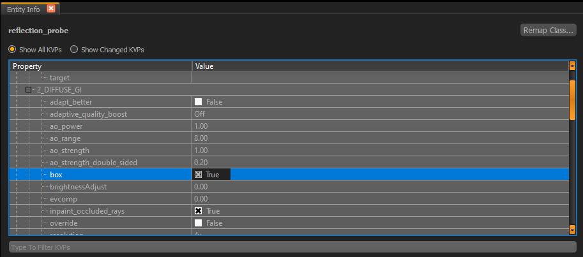The image size is (583, 257).
Task: Toggle inpaint_occluded_rays checkbox
Action: click(198, 211)
